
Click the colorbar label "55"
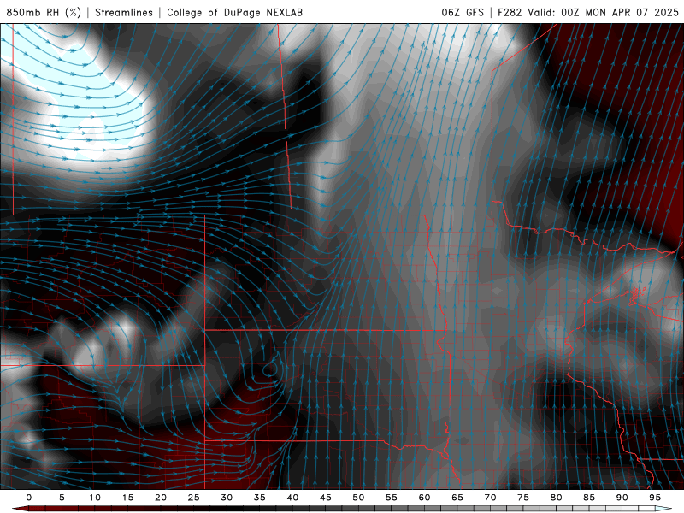coord(391,498)
